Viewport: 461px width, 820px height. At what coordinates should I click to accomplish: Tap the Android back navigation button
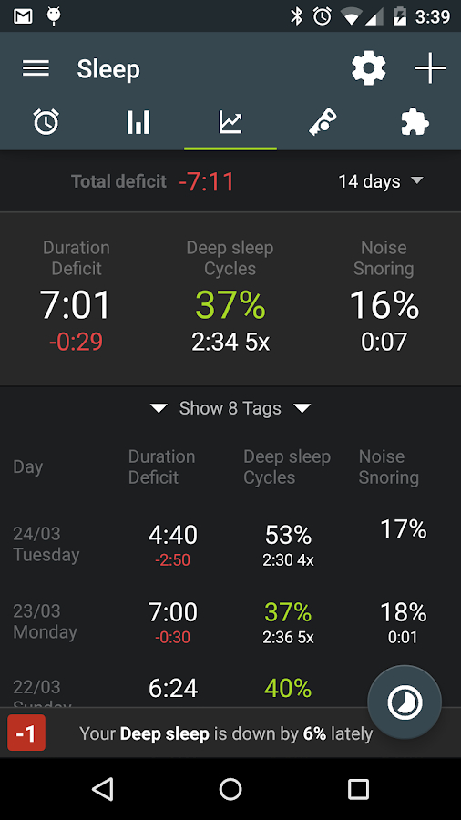click(x=102, y=789)
